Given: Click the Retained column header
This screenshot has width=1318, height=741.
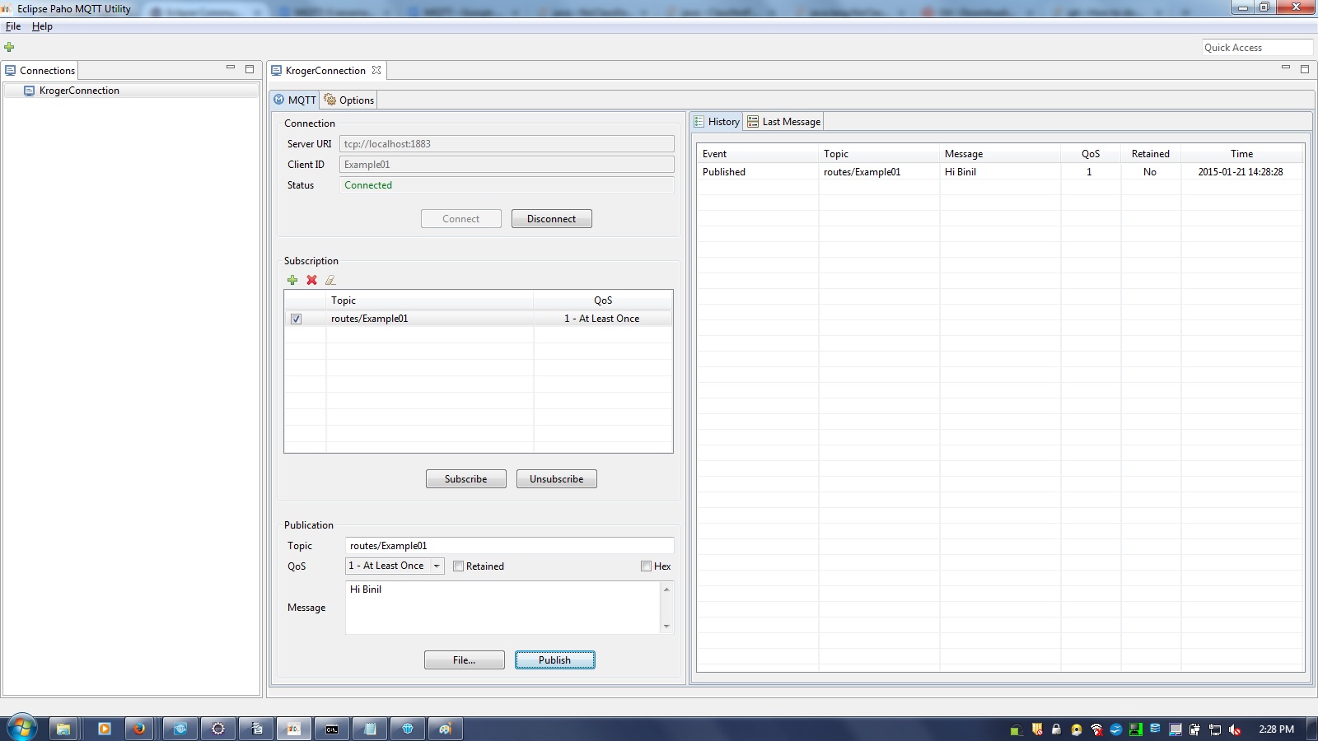Looking at the screenshot, I should click(x=1151, y=154).
